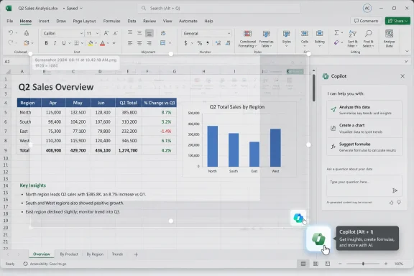Switch to Normal view in status bar
Image resolution: width=414 pixels, height=276 pixels.
pyautogui.click(x=303, y=264)
